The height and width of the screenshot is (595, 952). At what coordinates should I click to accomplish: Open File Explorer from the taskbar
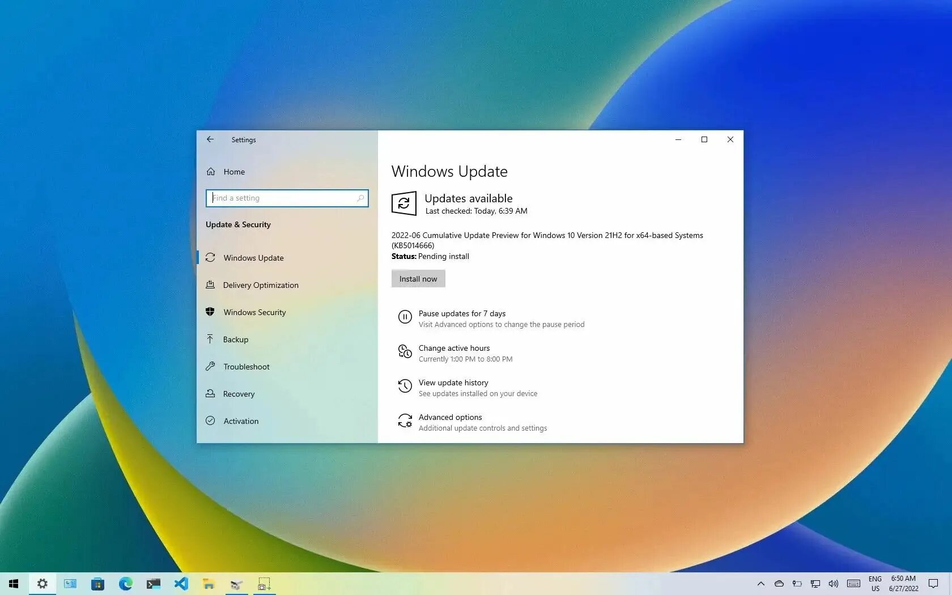[x=209, y=584]
